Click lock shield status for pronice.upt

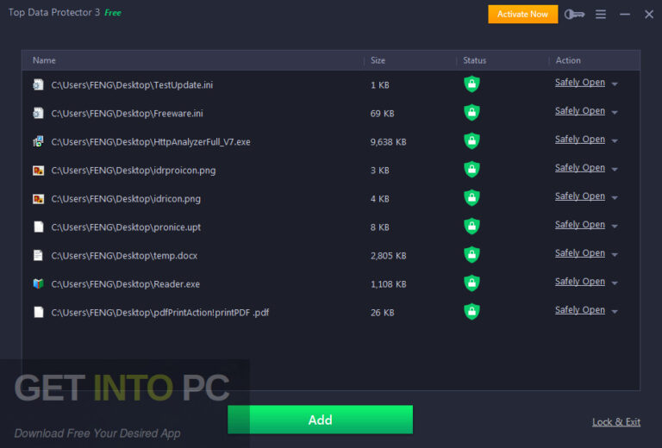pyautogui.click(x=472, y=226)
